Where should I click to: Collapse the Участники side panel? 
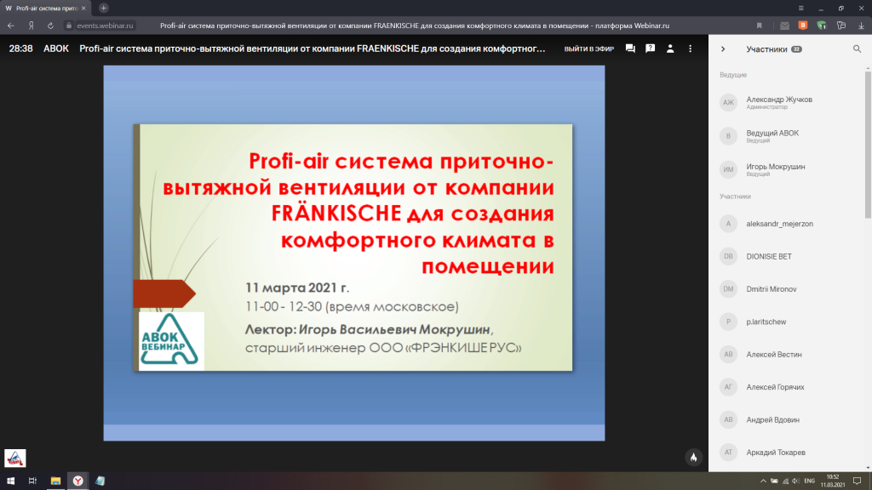[x=723, y=48]
